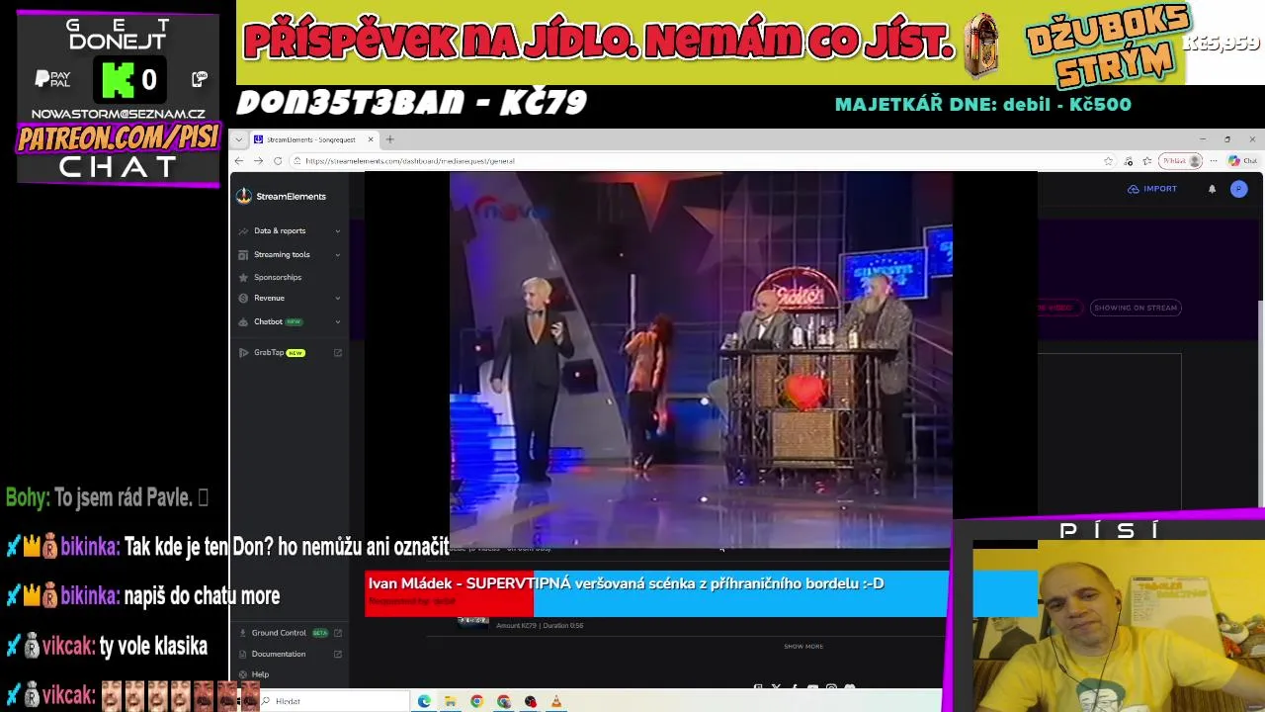
Task: Open the user profile avatar
Action: (x=1238, y=189)
